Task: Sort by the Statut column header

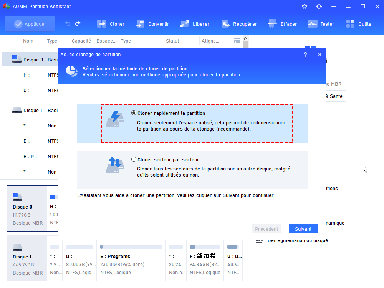Action: (x=172, y=41)
